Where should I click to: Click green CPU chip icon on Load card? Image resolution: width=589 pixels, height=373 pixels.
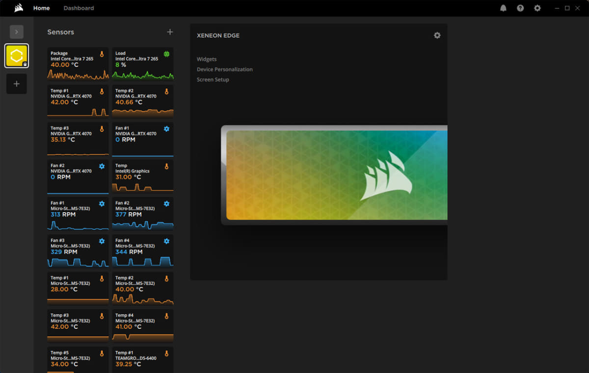point(166,54)
